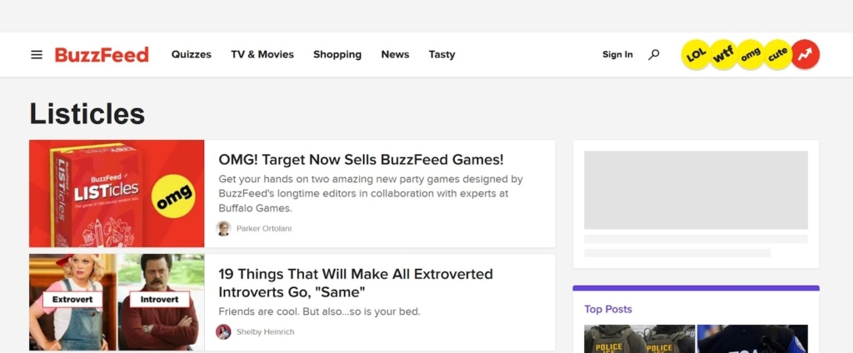Open the search magnifier icon
Image resolution: width=853 pixels, height=353 pixels.
point(654,54)
